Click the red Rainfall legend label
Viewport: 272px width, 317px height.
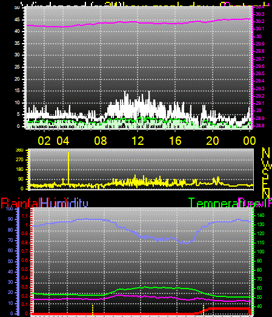[x=20, y=203]
